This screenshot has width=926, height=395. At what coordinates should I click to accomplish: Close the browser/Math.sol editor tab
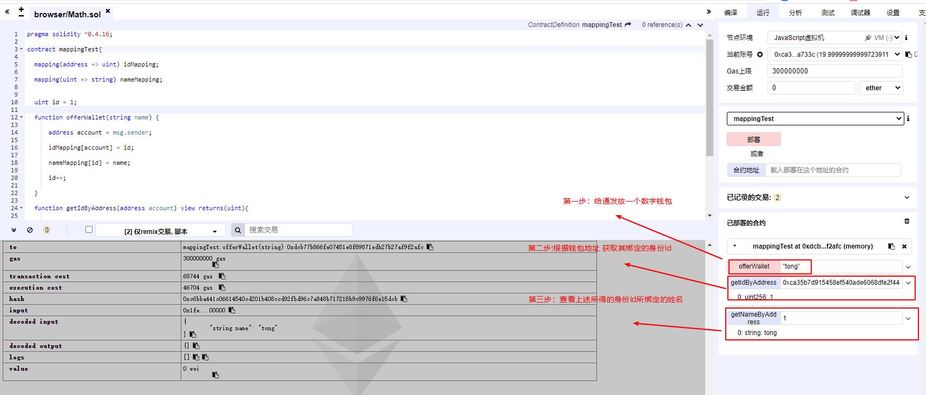tap(108, 10)
